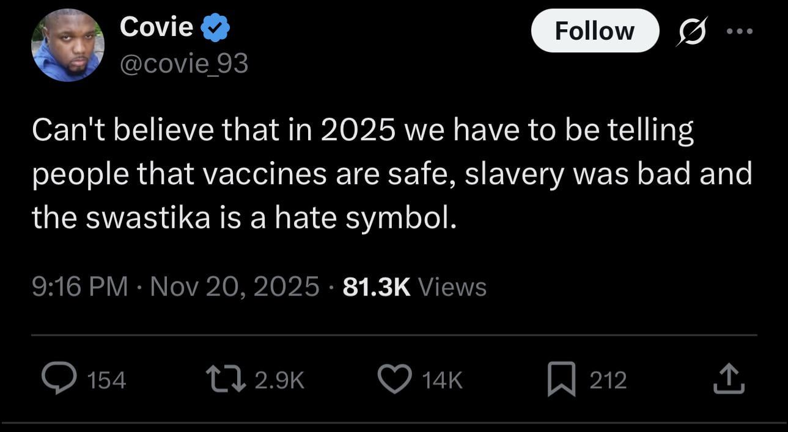Click the reply speech bubble icon
The image size is (788, 432).
(58, 380)
